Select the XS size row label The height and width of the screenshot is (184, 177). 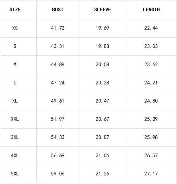point(15,28)
